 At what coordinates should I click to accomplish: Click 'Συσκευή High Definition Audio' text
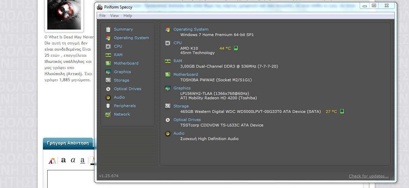pos(209,139)
